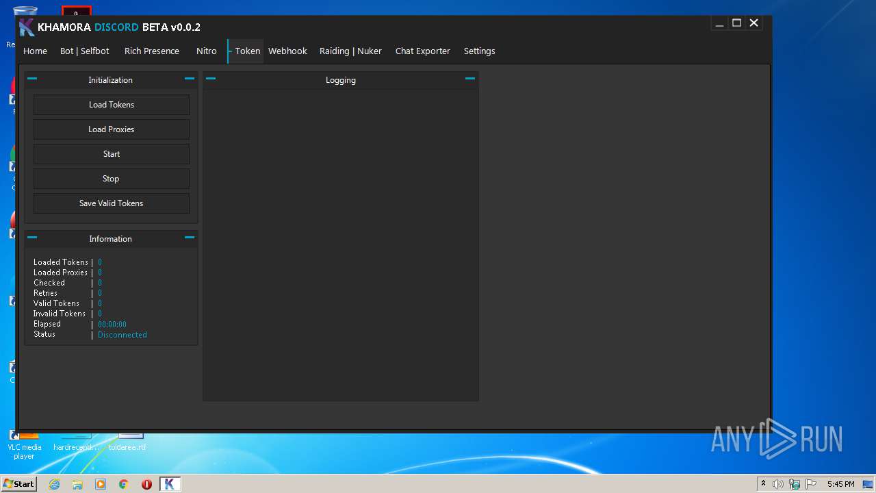
Task: Open Chrome from the taskbar
Action: 124,484
